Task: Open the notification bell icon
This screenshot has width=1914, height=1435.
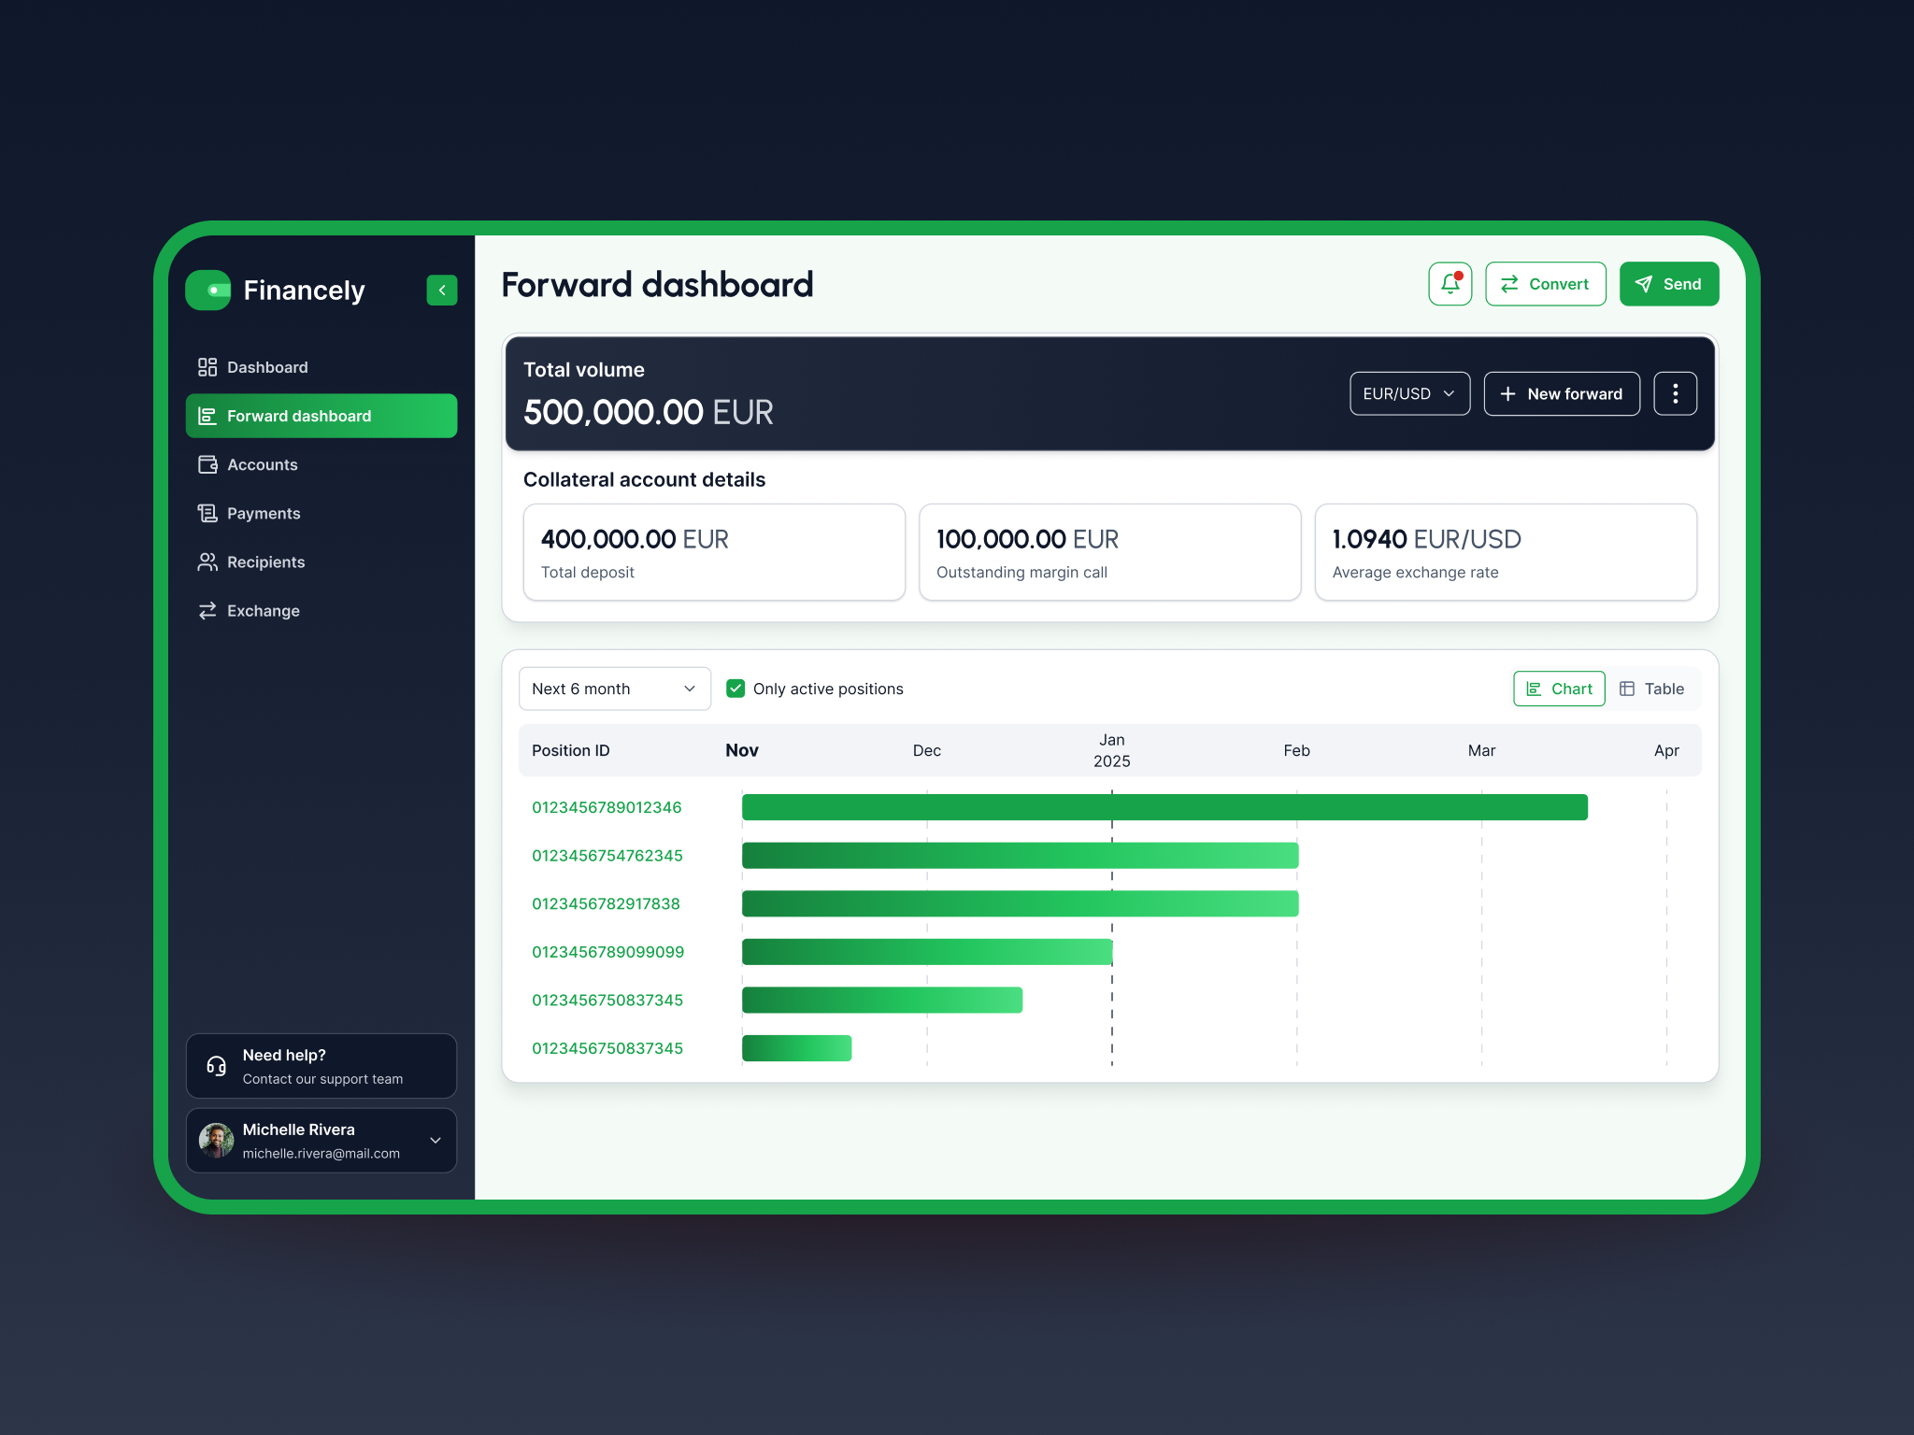Action: pos(1450,283)
